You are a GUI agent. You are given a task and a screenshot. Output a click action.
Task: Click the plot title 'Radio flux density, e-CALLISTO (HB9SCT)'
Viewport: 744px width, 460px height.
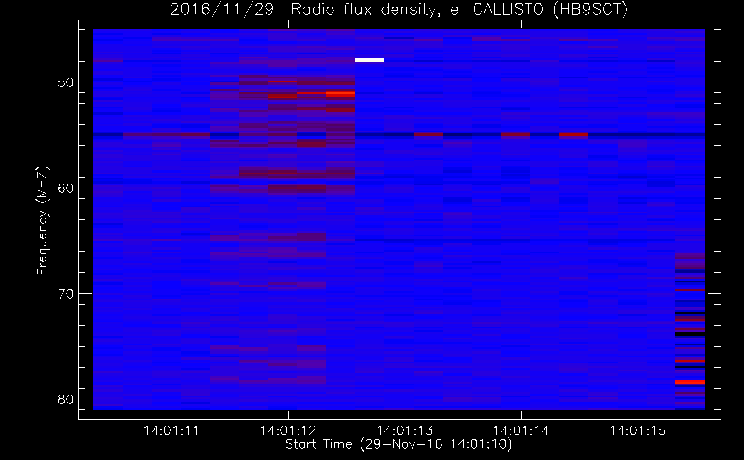point(459,9)
